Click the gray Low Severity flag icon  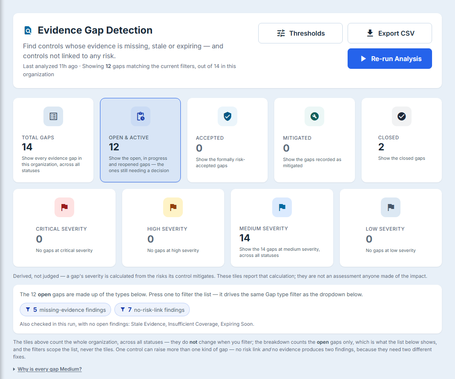tap(391, 207)
